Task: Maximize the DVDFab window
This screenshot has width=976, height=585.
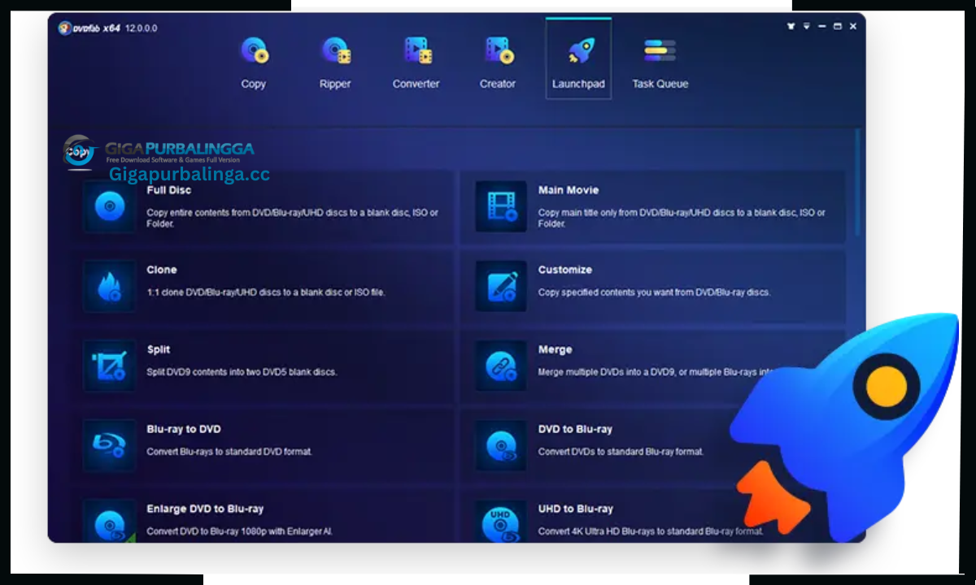Action: coord(838,26)
